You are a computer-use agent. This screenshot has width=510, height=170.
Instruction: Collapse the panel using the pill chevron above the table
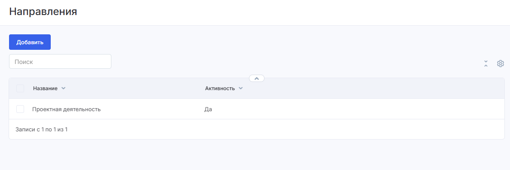tap(257, 78)
